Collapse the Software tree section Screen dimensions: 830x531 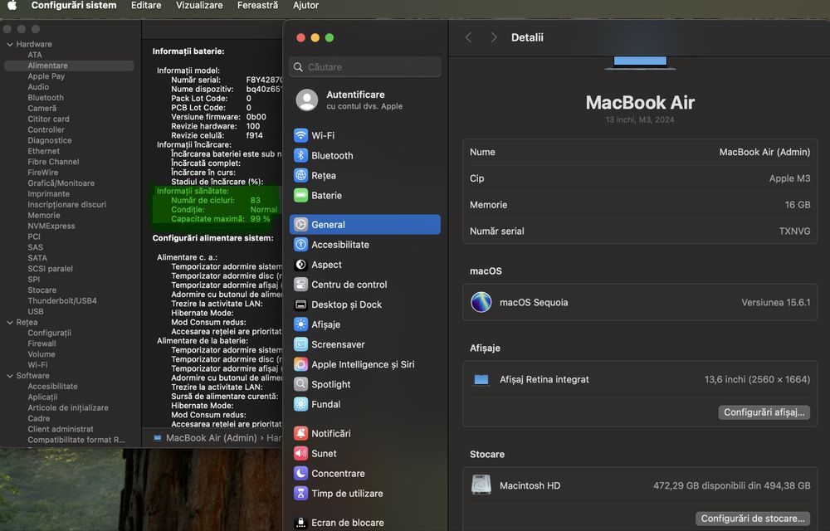(9, 376)
